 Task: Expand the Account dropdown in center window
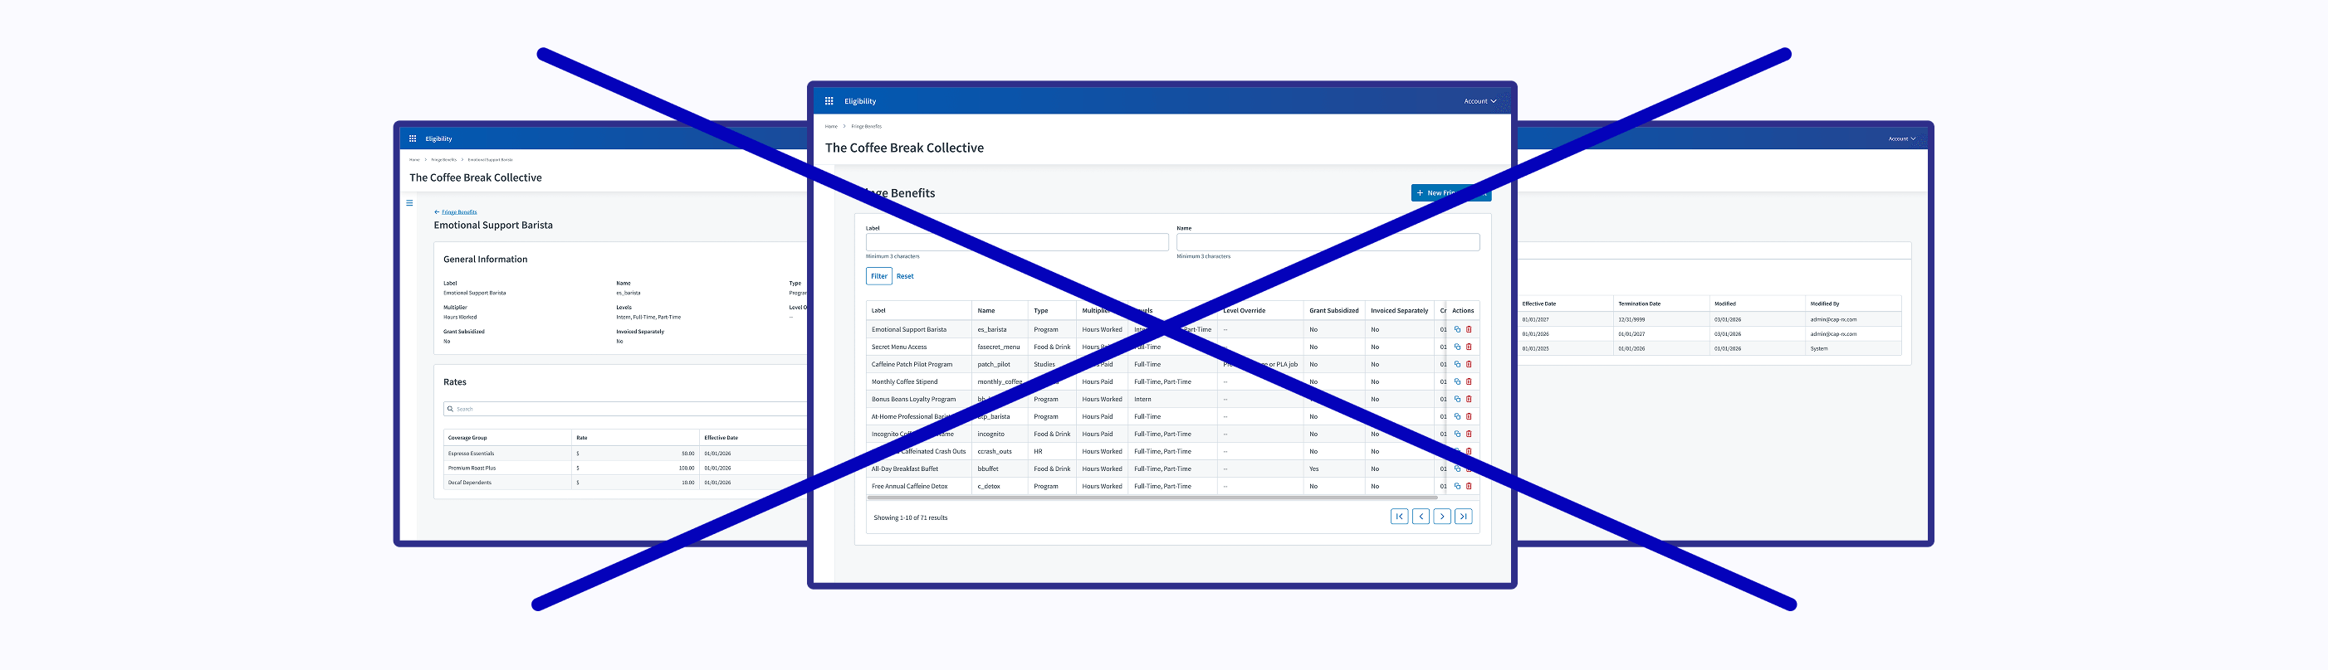coord(1479,101)
